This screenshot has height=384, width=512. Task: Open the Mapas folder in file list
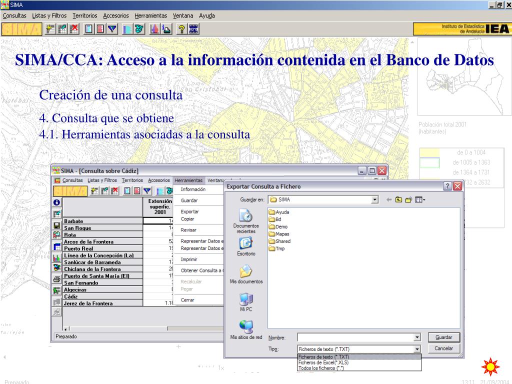point(279,234)
